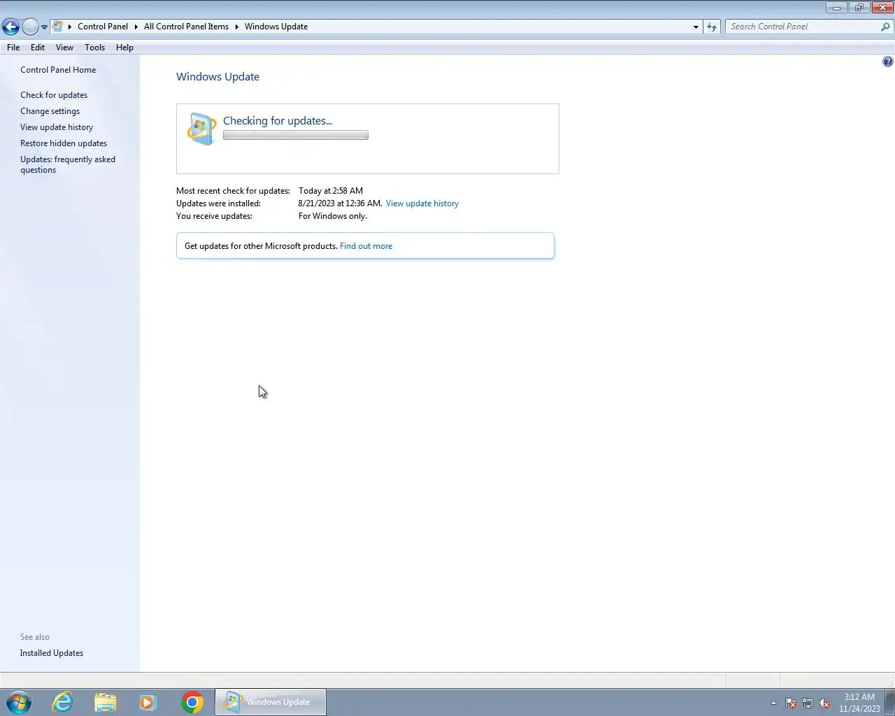This screenshot has height=716, width=895.
Task: Click the search magnifier icon
Action: [x=886, y=27]
